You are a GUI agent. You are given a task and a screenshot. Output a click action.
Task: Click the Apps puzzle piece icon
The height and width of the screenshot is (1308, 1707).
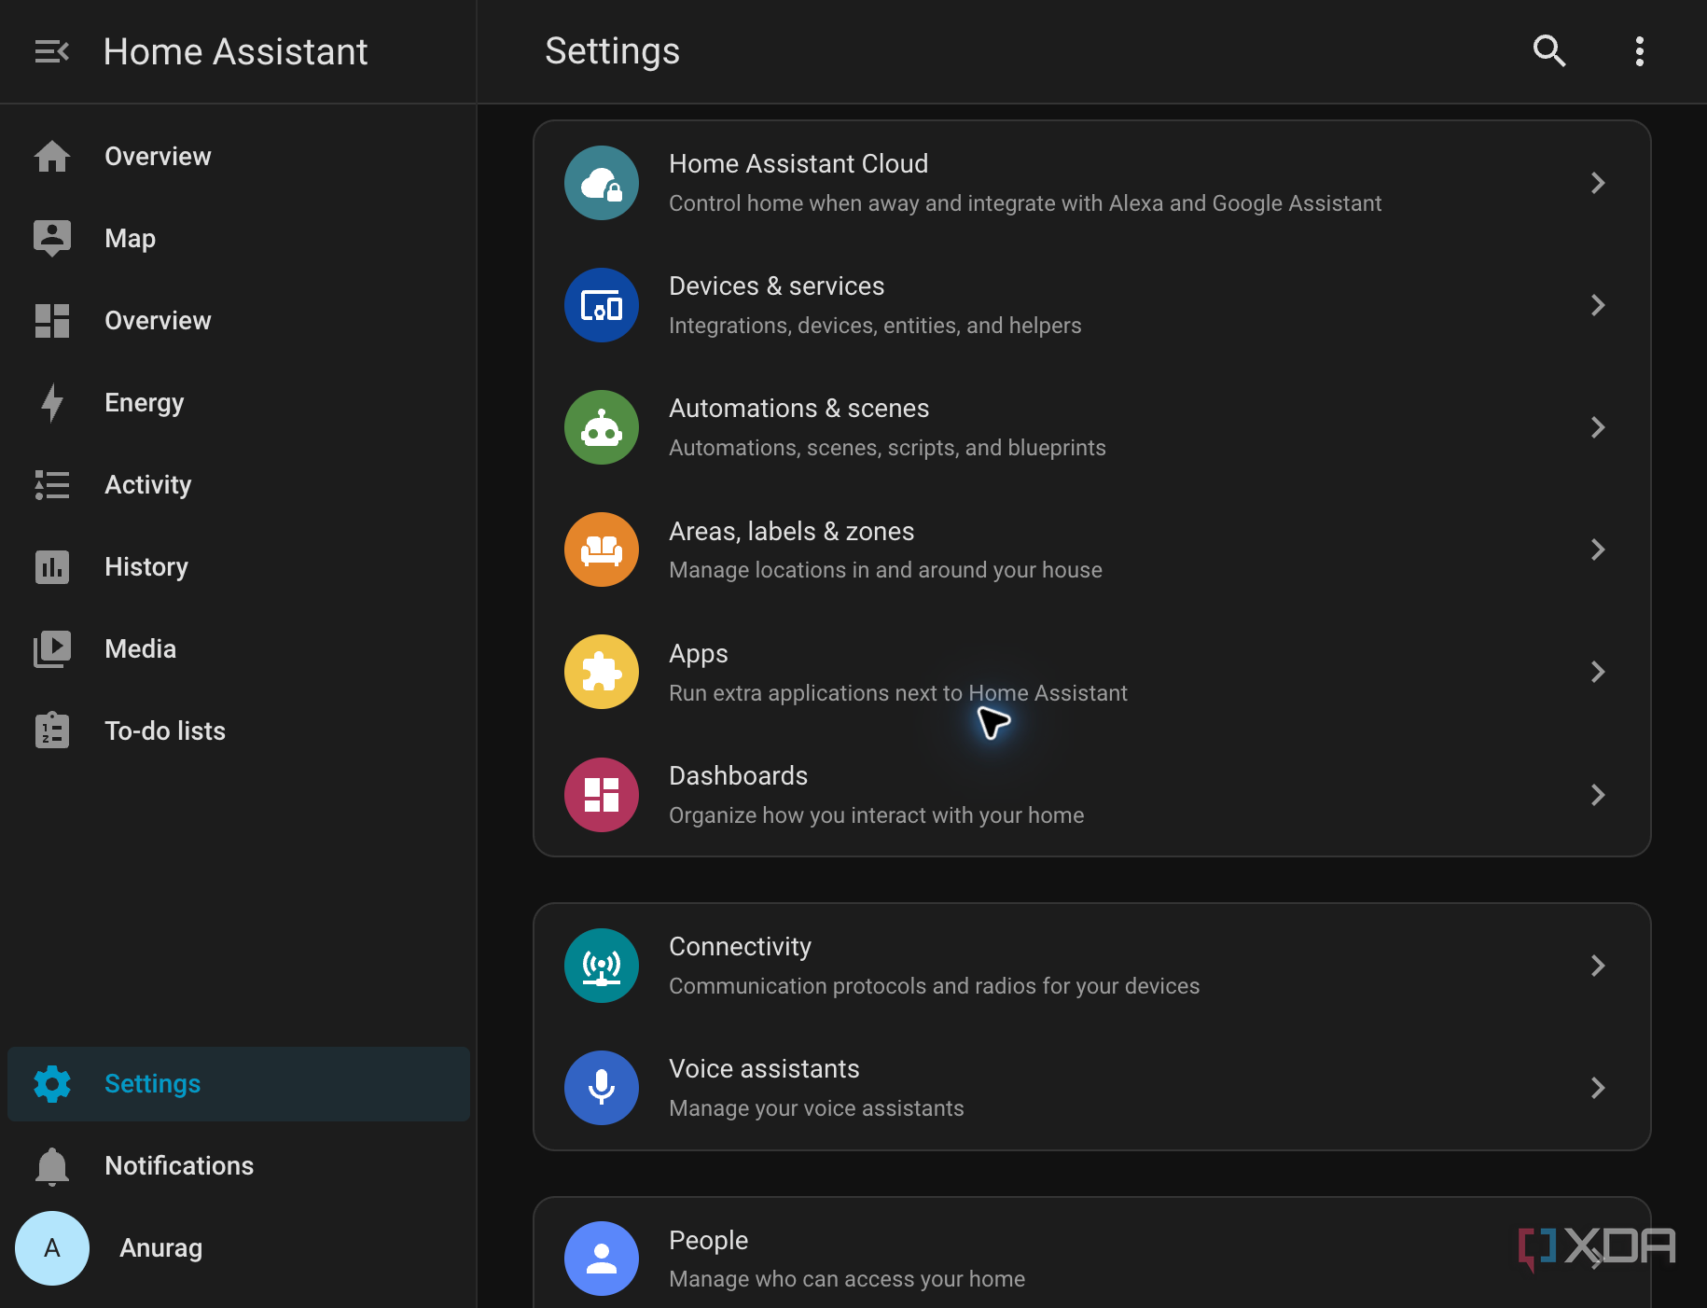tap(602, 672)
